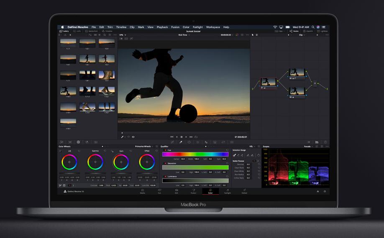Open the Primaries Wheels mode dropdown
Screen dimensions: 384x238
pyautogui.click(x=143, y=146)
